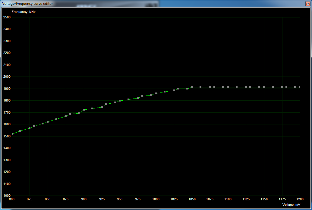Select the curve point at 925 mV
This screenshot has width=312, height=210.
[102, 107]
